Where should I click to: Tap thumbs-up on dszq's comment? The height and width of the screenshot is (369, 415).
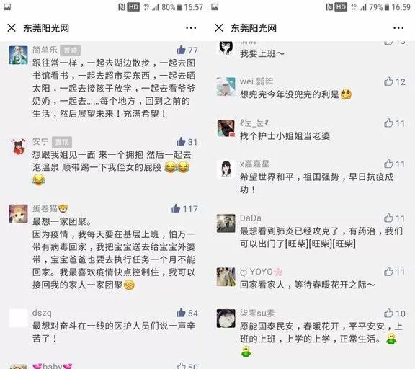[181, 313]
